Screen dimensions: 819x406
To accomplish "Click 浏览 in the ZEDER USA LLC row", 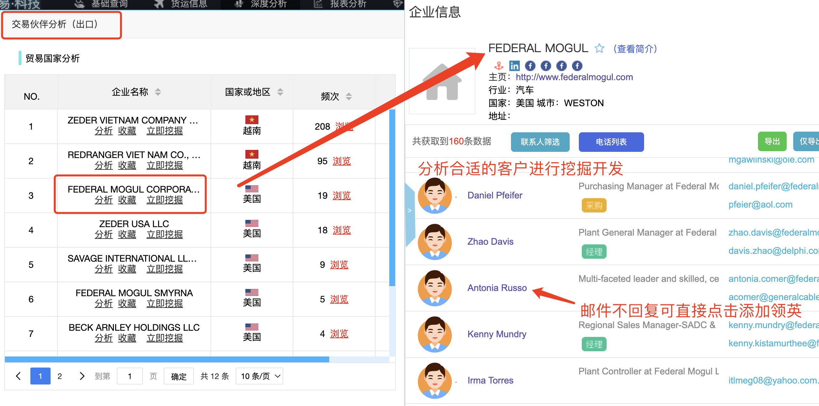I will (342, 230).
